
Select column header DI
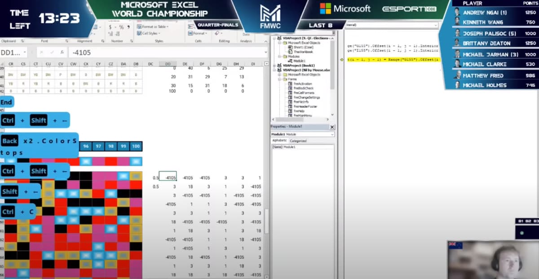(253, 64)
